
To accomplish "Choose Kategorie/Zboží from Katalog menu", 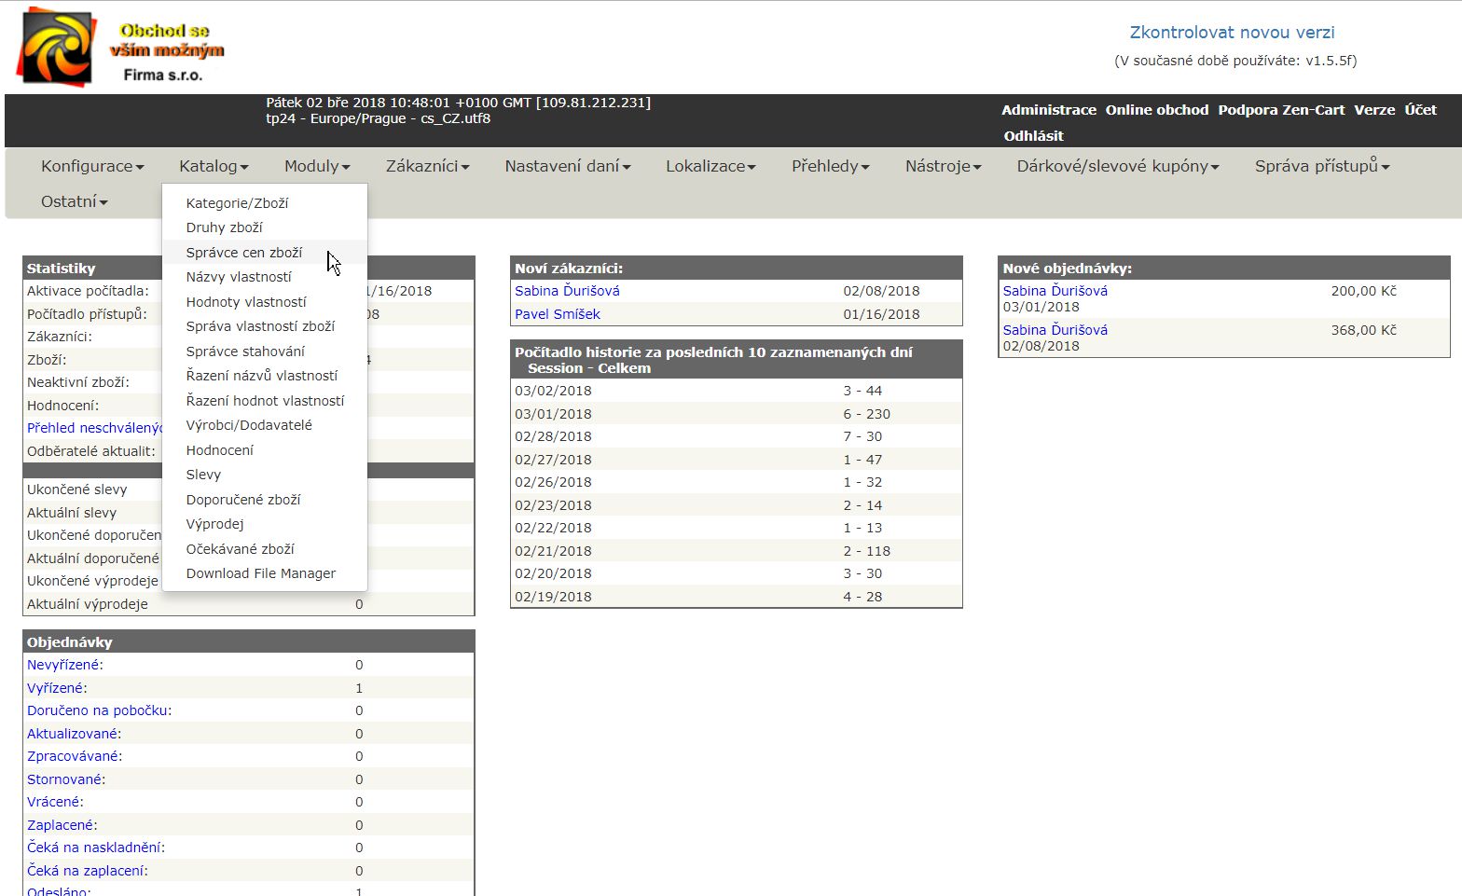I will (237, 203).
